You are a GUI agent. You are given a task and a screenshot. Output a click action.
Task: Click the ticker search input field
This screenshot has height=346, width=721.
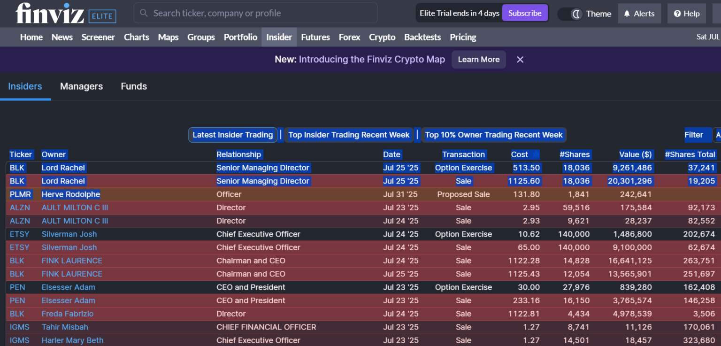[255, 13]
